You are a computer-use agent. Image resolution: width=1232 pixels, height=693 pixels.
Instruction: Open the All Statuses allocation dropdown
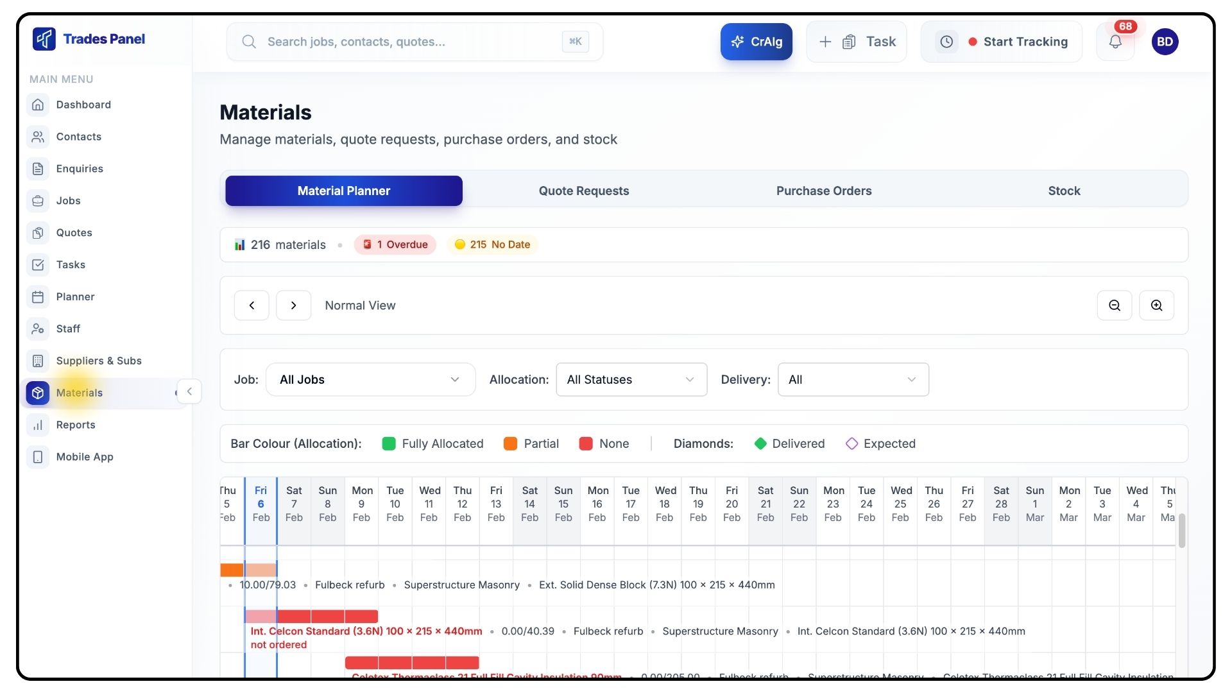[631, 379]
